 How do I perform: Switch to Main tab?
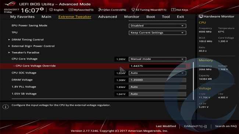[46, 17]
